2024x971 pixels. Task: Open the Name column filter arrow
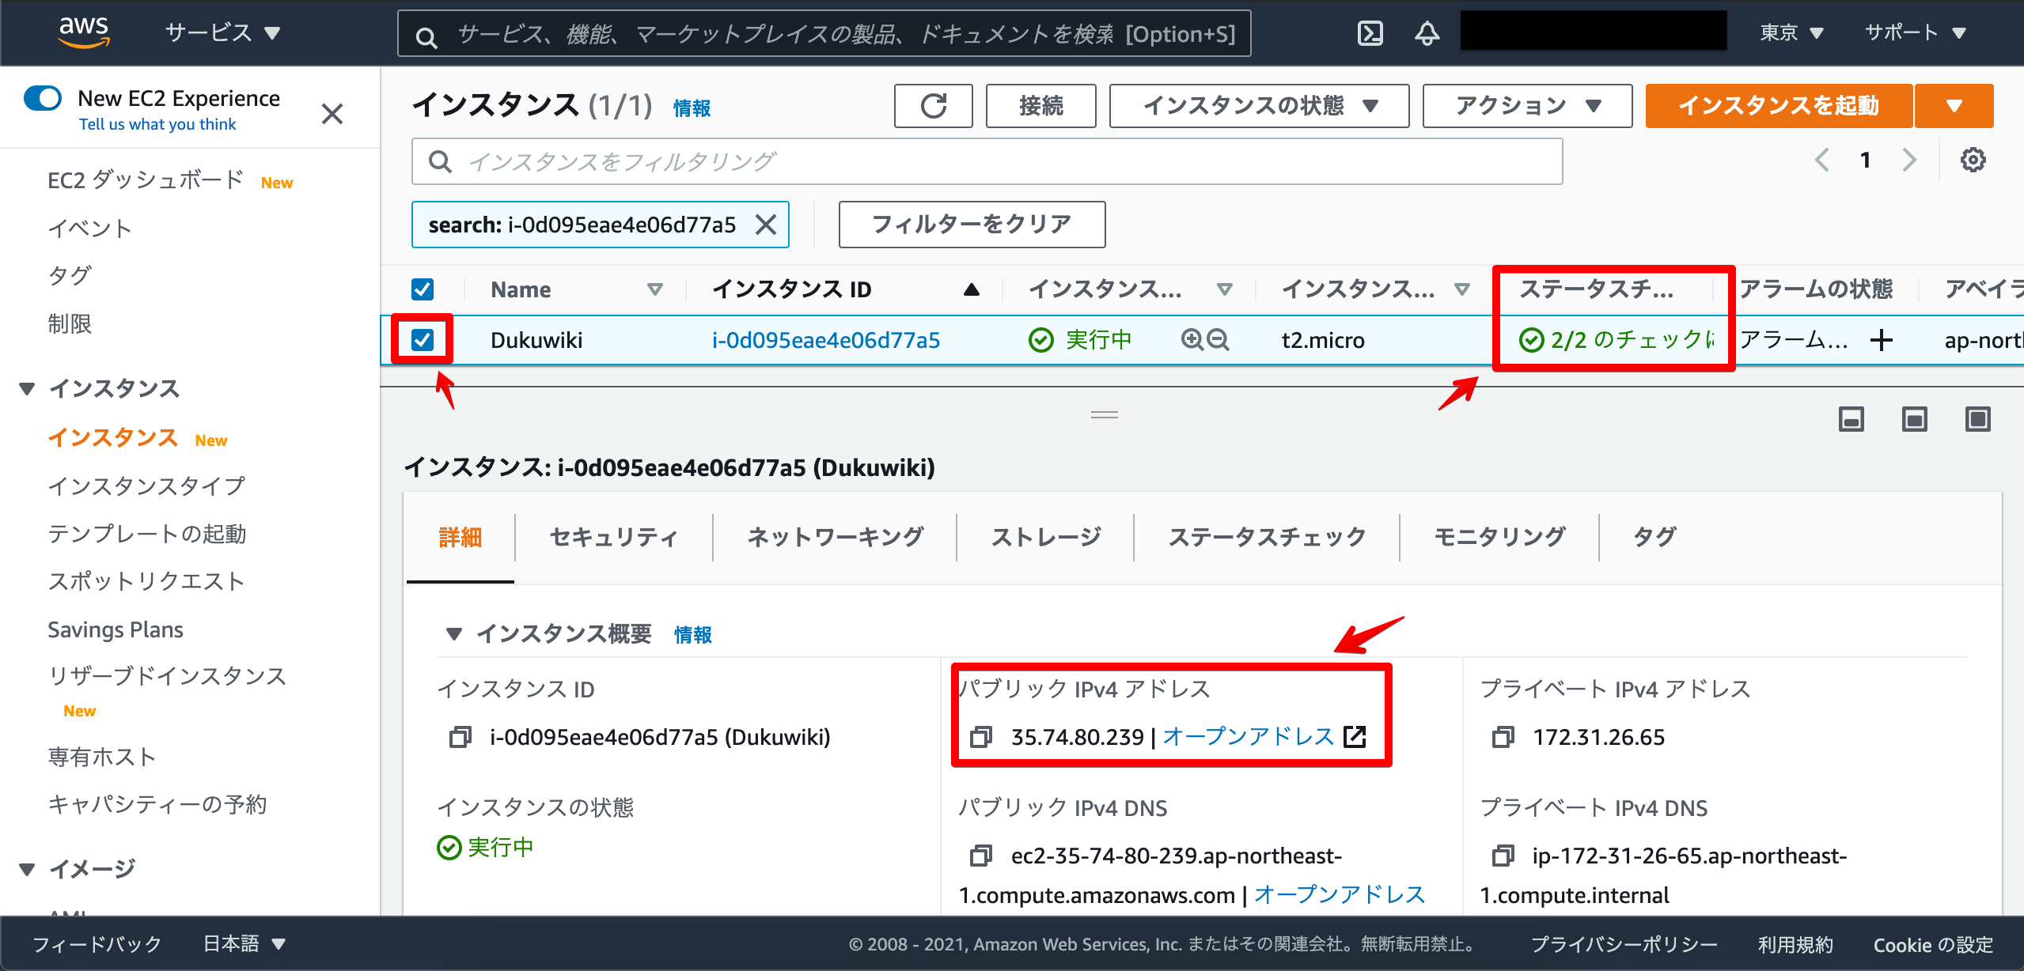654,289
